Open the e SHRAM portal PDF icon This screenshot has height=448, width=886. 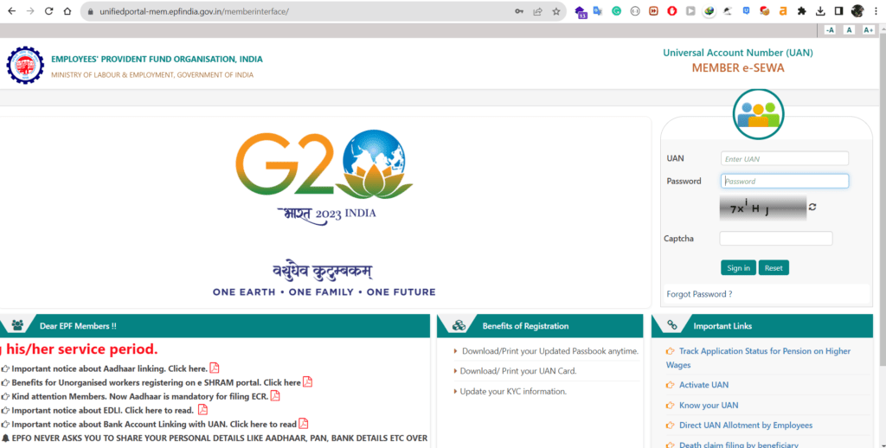[307, 382]
